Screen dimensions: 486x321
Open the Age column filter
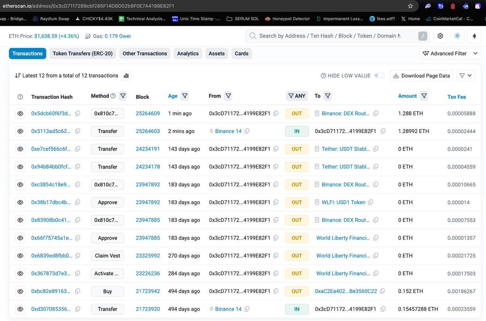pyautogui.click(x=185, y=96)
